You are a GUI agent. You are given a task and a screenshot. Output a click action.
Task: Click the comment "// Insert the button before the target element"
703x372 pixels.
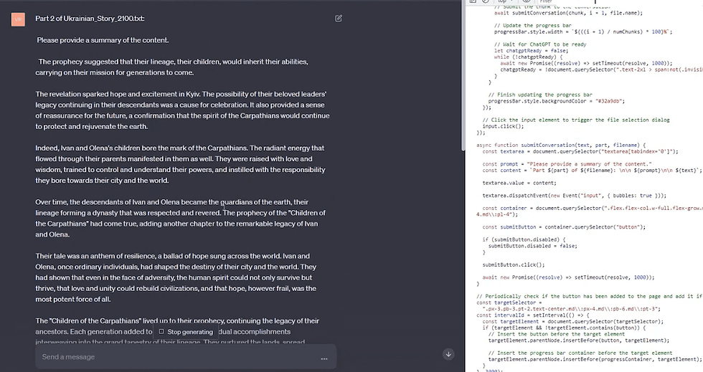click(557, 334)
